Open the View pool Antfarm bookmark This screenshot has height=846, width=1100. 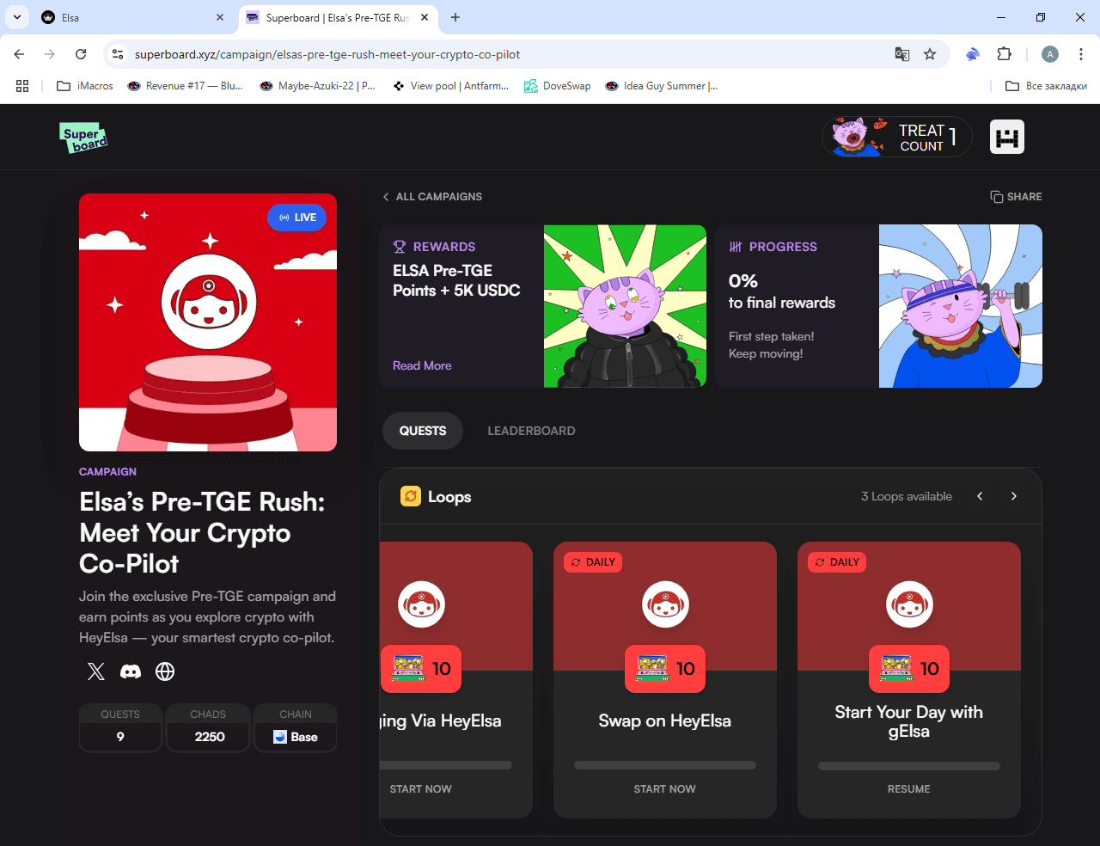click(451, 86)
